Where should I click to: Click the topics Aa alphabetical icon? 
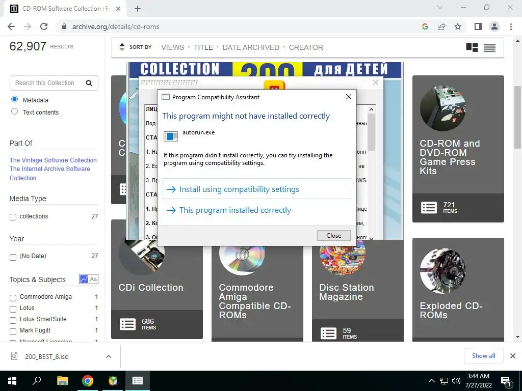[x=93, y=279]
